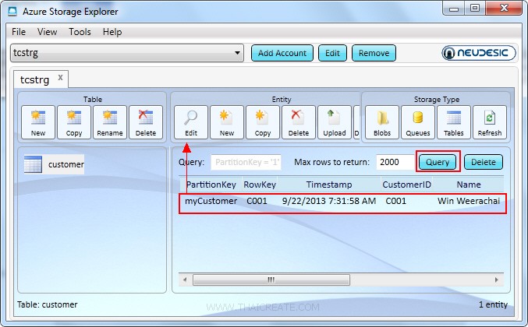Select the customer table icon
528x327 pixels.
click(x=33, y=164)
